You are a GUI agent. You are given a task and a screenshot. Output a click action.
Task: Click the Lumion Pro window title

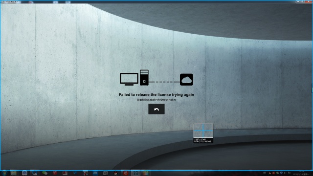(10, 1)
